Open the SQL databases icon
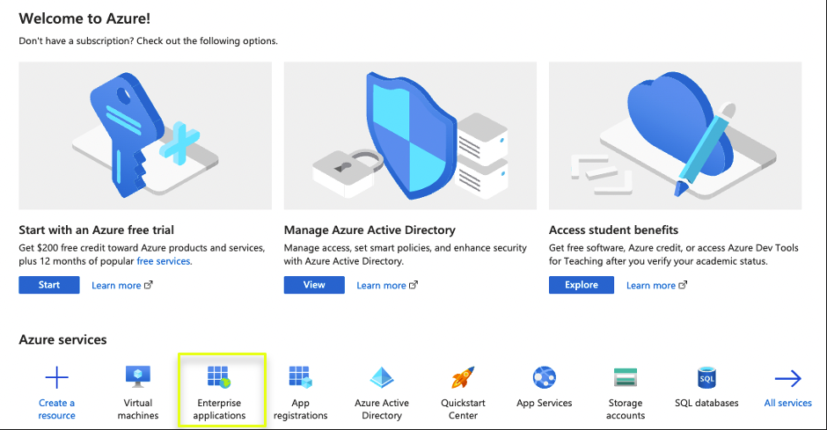 click(x=706, y=377)
